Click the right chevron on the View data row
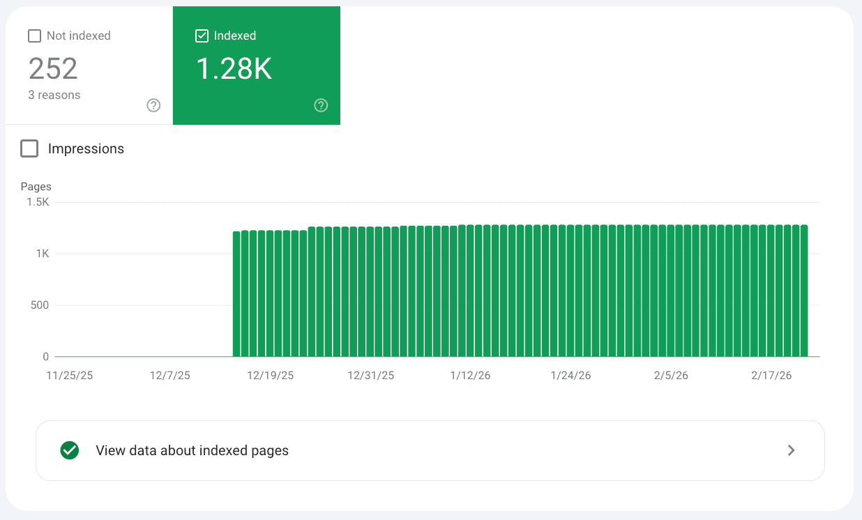The height and width of the screenshot is (520, 862). click(791, 450)
